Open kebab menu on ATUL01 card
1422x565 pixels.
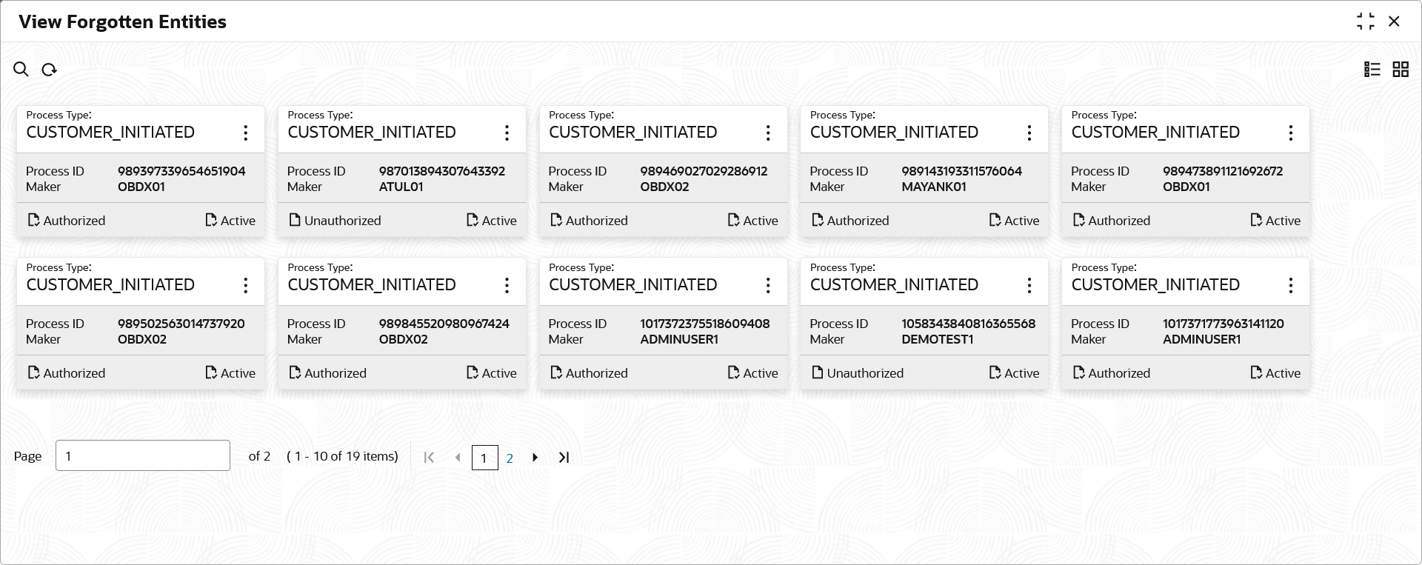(507, 133)
